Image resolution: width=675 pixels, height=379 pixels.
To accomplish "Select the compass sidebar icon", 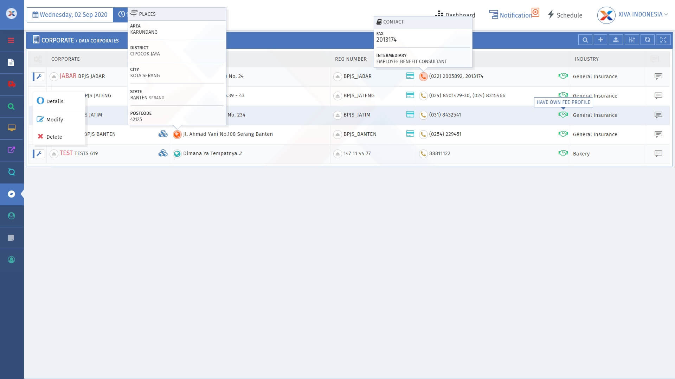I will coord(11,194).
